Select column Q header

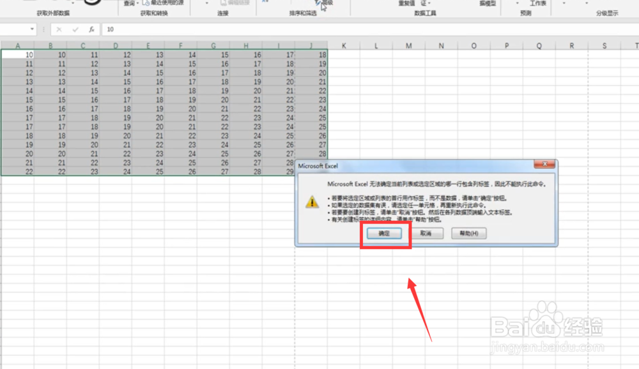click(x=539, y=45)
